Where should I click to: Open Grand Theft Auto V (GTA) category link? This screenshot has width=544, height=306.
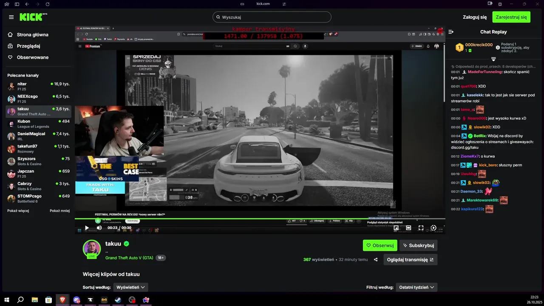129,258
